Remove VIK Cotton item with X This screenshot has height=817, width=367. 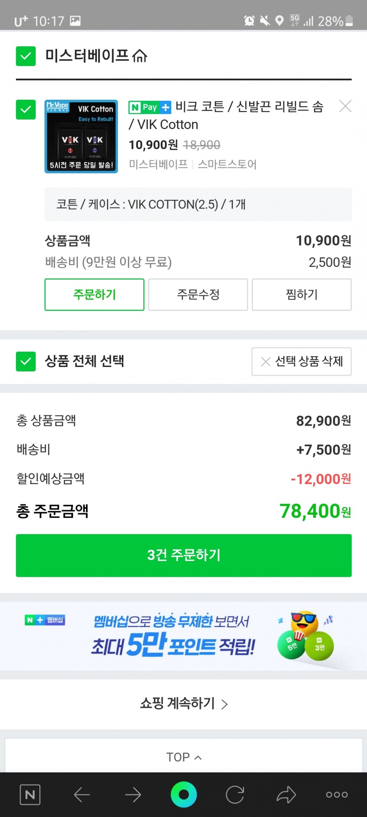(345, 106)
